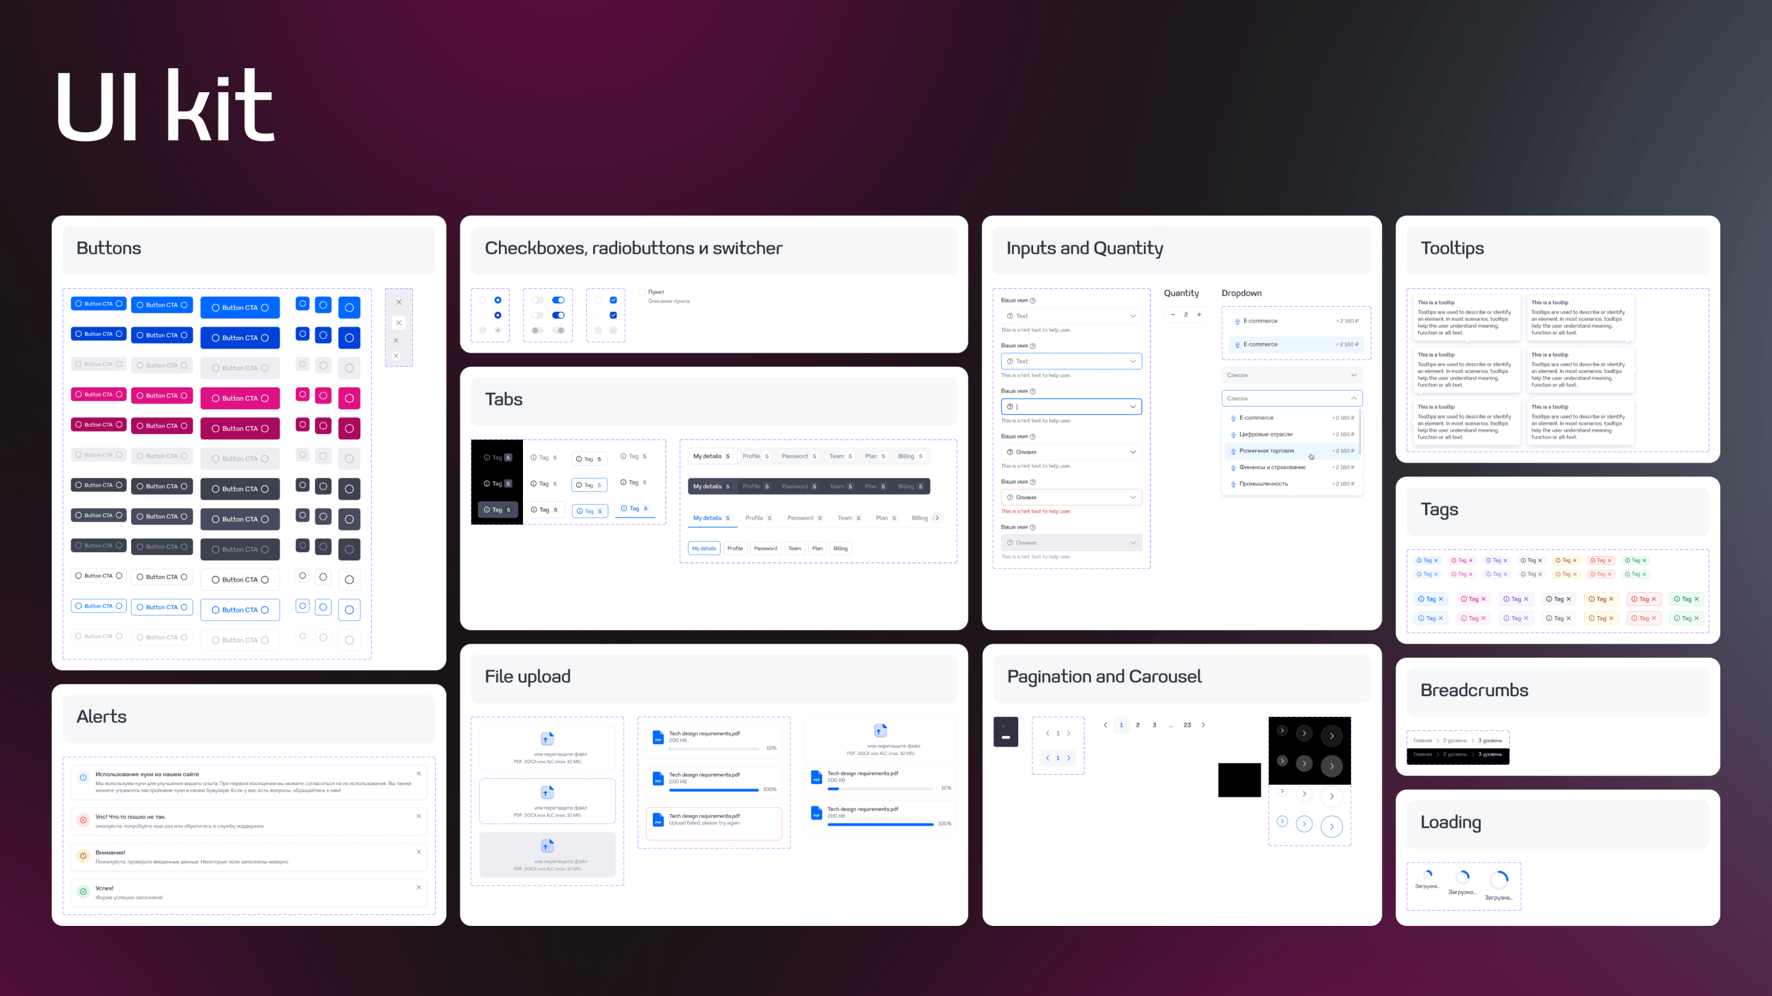Image resolution: width=1772 pixels, height=996 pixels.
Task: Click the 100% progress bar under Upload failed
Action: tap(880, 824)
